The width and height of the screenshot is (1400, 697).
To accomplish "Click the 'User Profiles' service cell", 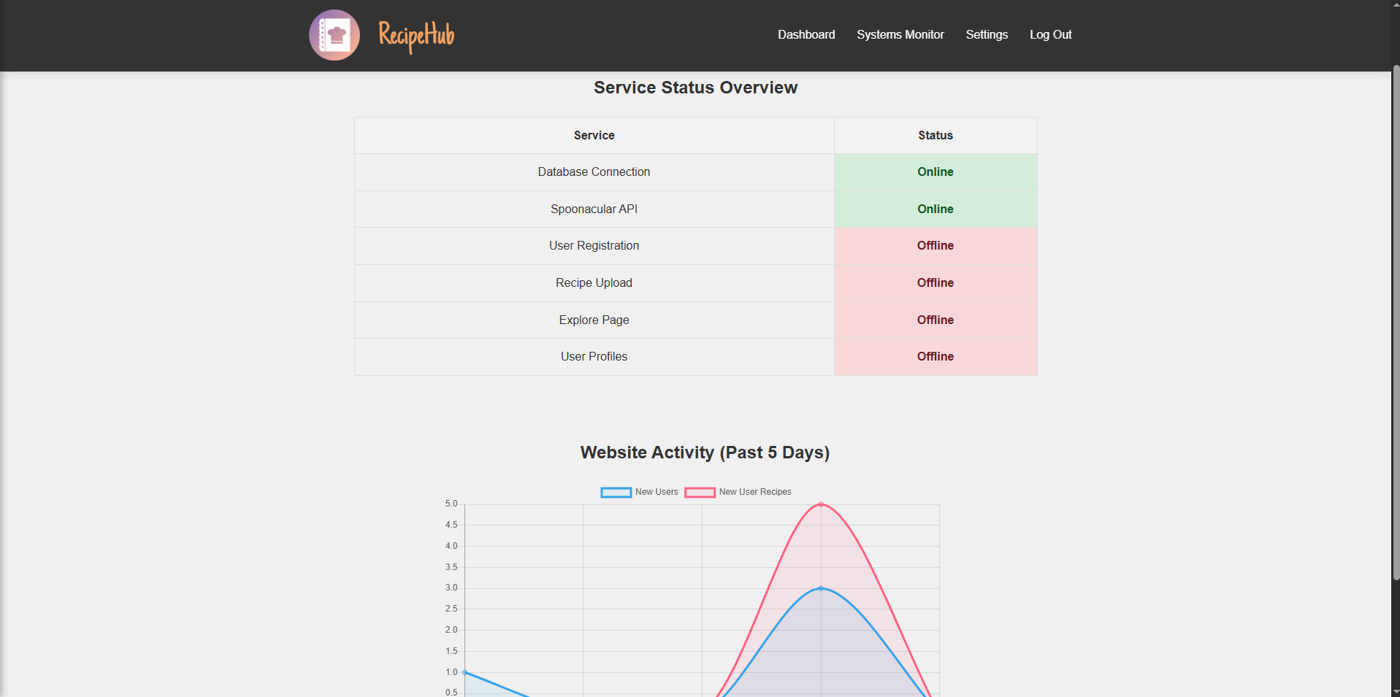I will click(x=594, y=357).
